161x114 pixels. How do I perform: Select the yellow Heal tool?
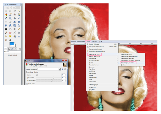coord(10,36)
